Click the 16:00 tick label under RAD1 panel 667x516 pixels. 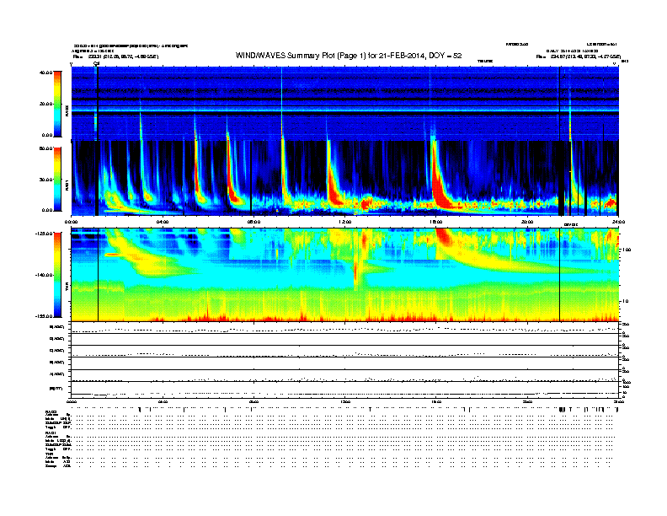tap(436, 222)
